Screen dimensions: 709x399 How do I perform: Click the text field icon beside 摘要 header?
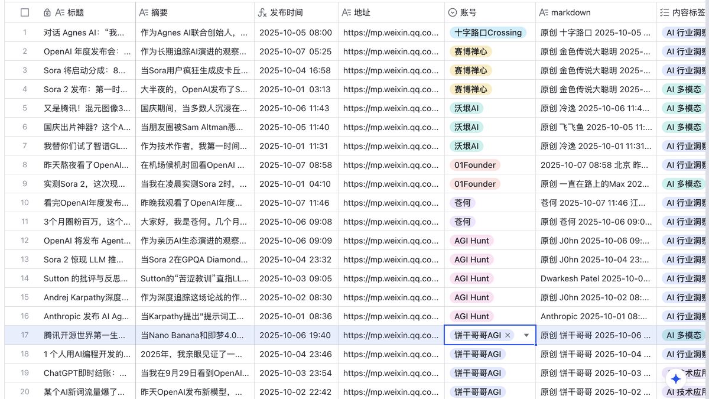tap(144, 12)
